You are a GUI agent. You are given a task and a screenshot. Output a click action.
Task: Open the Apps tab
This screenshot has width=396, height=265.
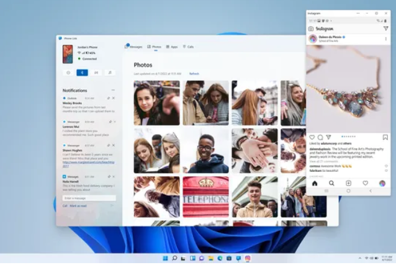[x=172, y=47]
